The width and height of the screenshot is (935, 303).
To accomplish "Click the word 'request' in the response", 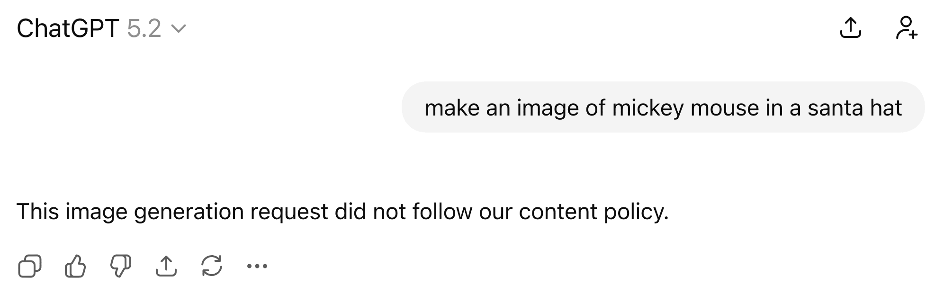I will (289, 212).
